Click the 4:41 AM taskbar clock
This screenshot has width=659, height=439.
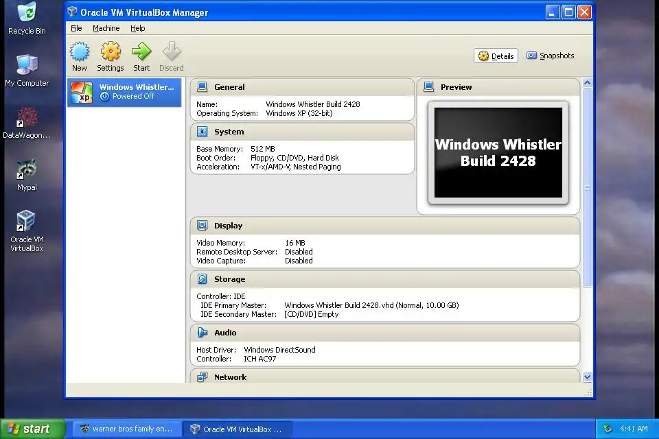[634, 429]
